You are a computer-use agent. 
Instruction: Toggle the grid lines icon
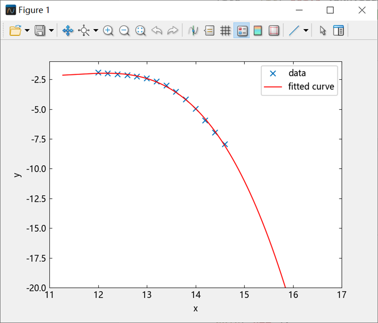(225, 31)
